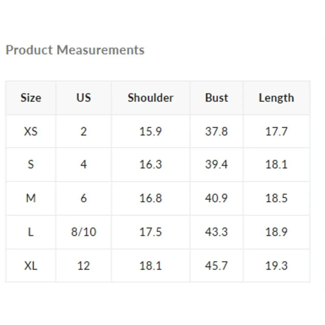The image size is (325, 325).
Task: Click the Product Measurements heading
Action: tap(75, 50)
